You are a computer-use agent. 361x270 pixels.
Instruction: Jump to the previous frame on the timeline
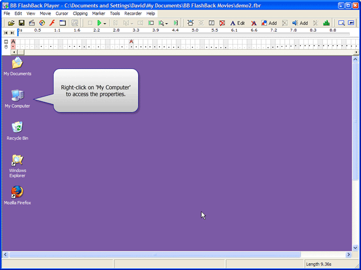6,33
